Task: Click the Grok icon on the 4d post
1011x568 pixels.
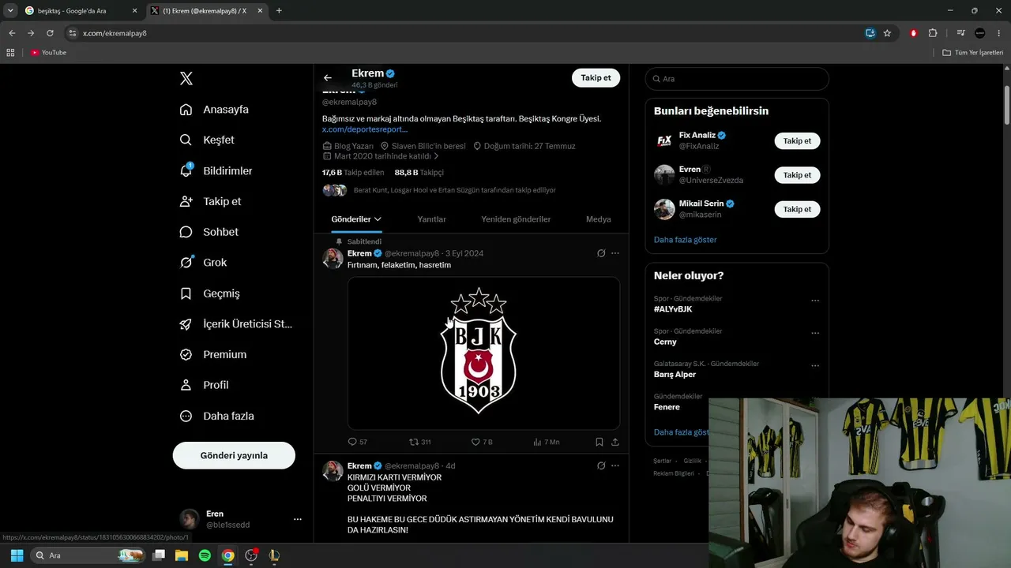Action: 601,465
